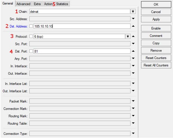Switch to the Action tab
This screenshot has height=138, width=173.
click(48, 4)
